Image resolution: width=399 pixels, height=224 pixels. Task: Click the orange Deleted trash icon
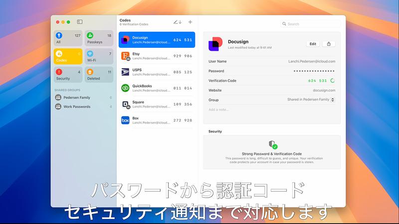point(90,72)
